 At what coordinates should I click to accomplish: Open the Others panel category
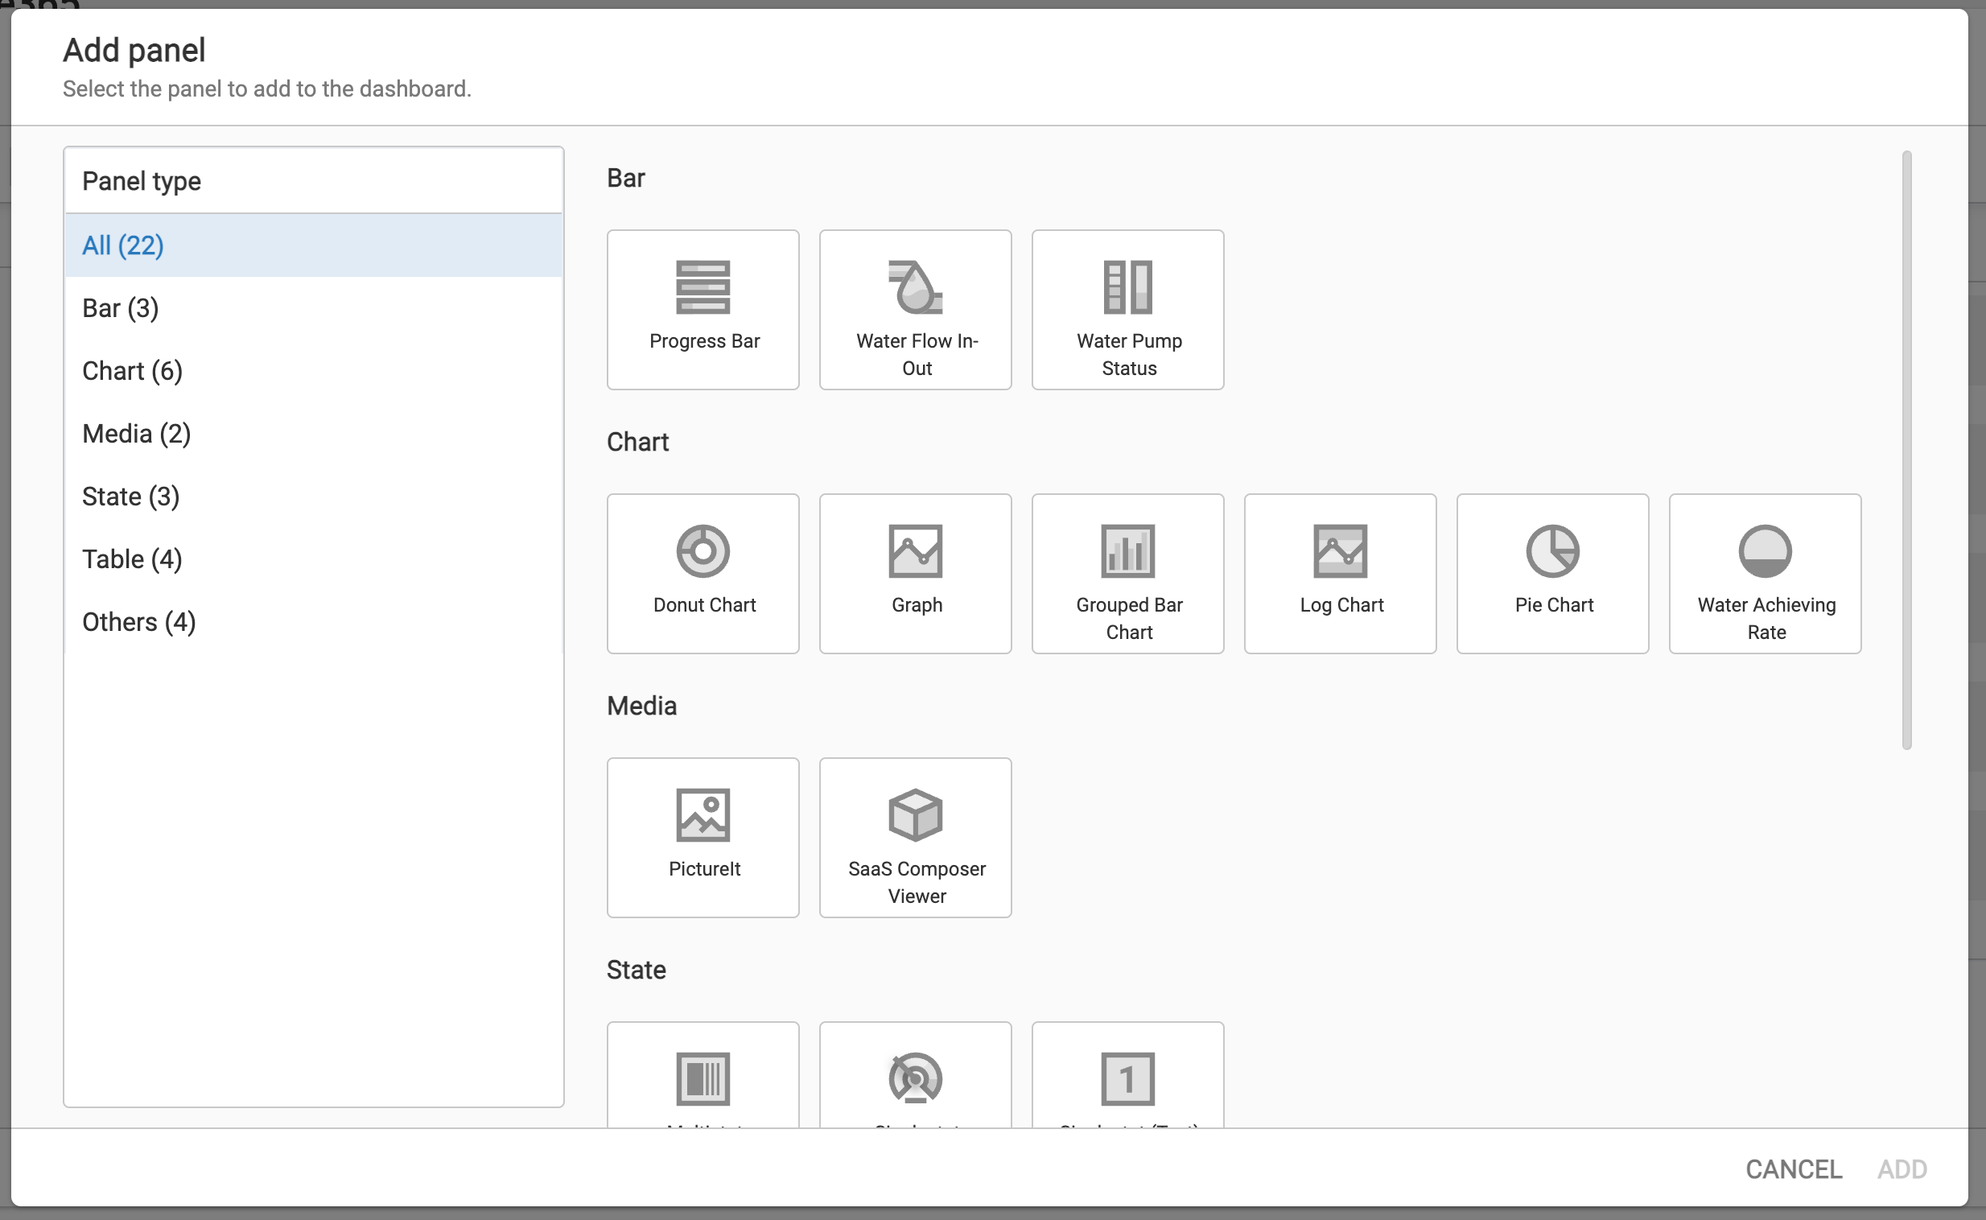tap(138, 621)
